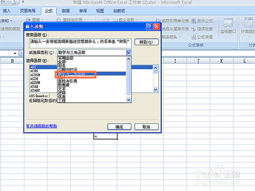
Task: Click the active cell containing the equals sign
Action: (106, 136)
